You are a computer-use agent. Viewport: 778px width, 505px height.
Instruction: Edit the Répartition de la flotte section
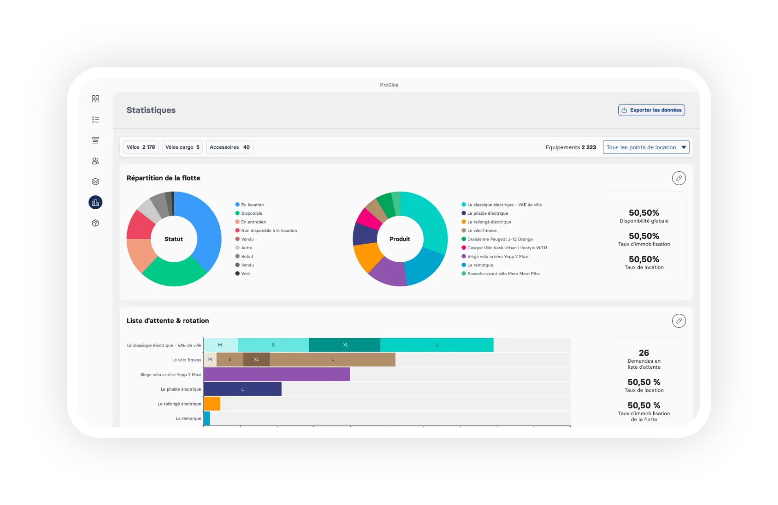pyautogui.click(x=679, y=178)
